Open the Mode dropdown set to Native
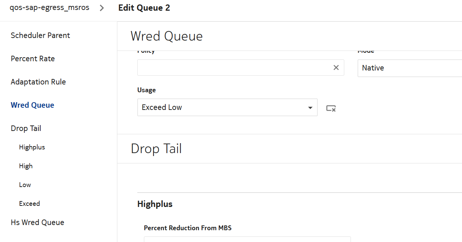The width and height of the screenshot is (462, 242). [409, 68]
